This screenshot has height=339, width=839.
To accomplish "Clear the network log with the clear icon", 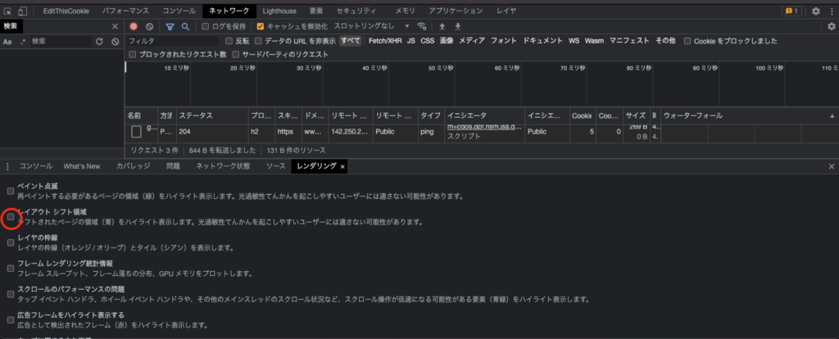I will pos(149,26).
